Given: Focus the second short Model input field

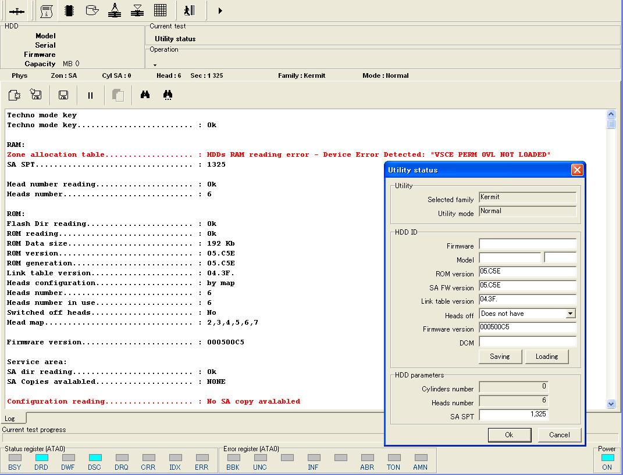Looking at the screenshot, I should tap(560, 258).
